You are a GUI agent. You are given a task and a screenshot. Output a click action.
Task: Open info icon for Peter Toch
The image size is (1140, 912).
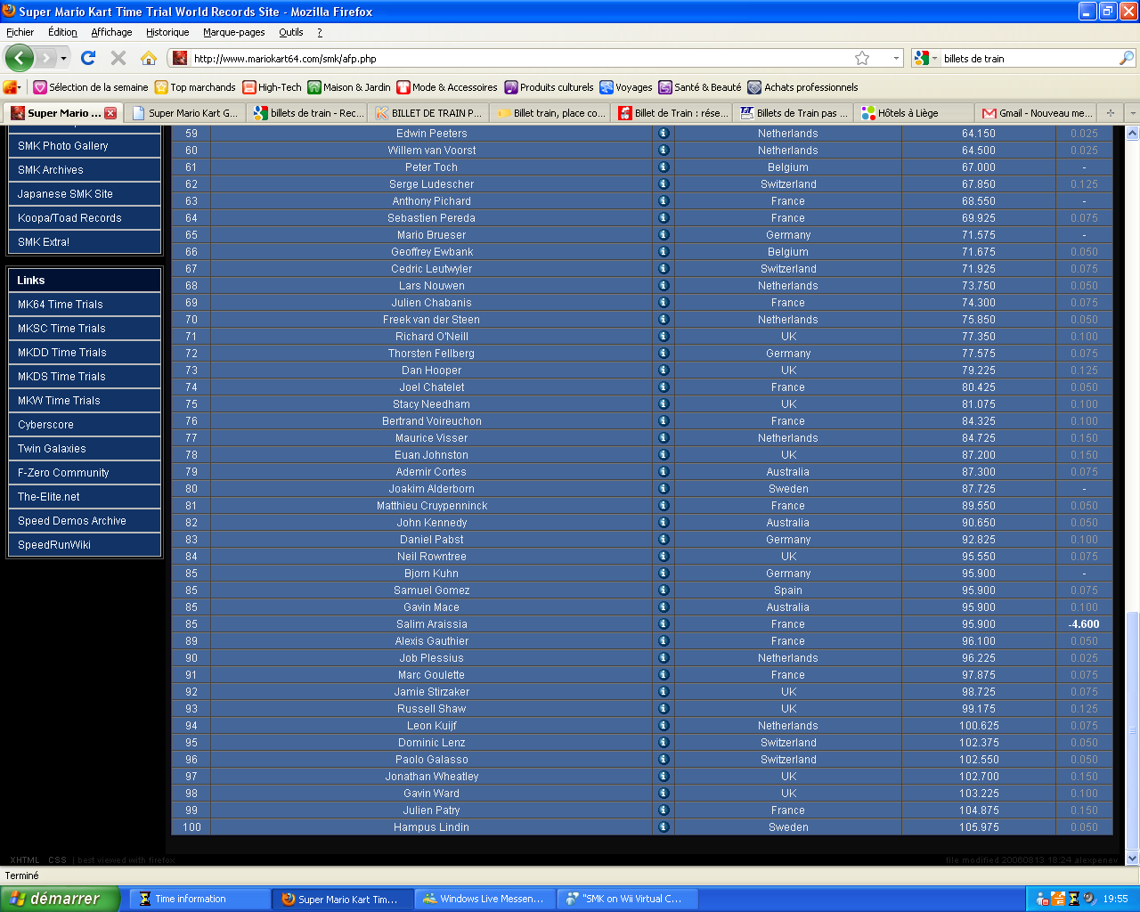[664, 167]
